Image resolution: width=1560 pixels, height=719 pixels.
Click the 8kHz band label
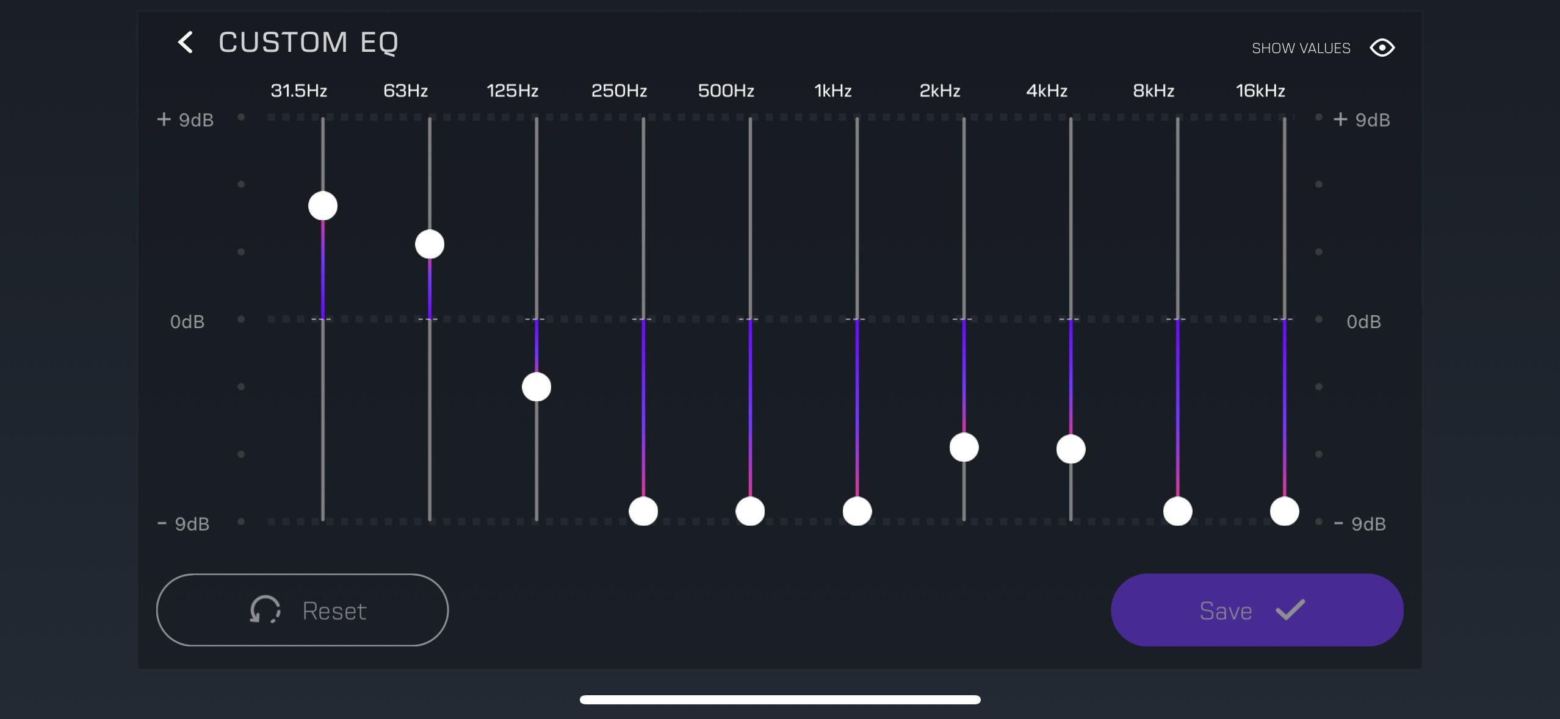1153,91
